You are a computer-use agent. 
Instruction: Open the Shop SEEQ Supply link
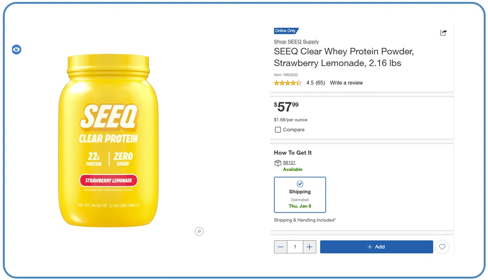(296, 42)
